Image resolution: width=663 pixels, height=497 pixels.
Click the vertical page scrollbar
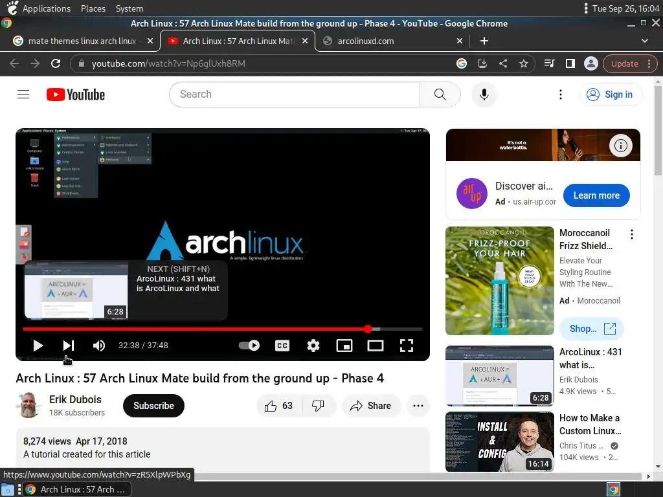tap(658, 131)
